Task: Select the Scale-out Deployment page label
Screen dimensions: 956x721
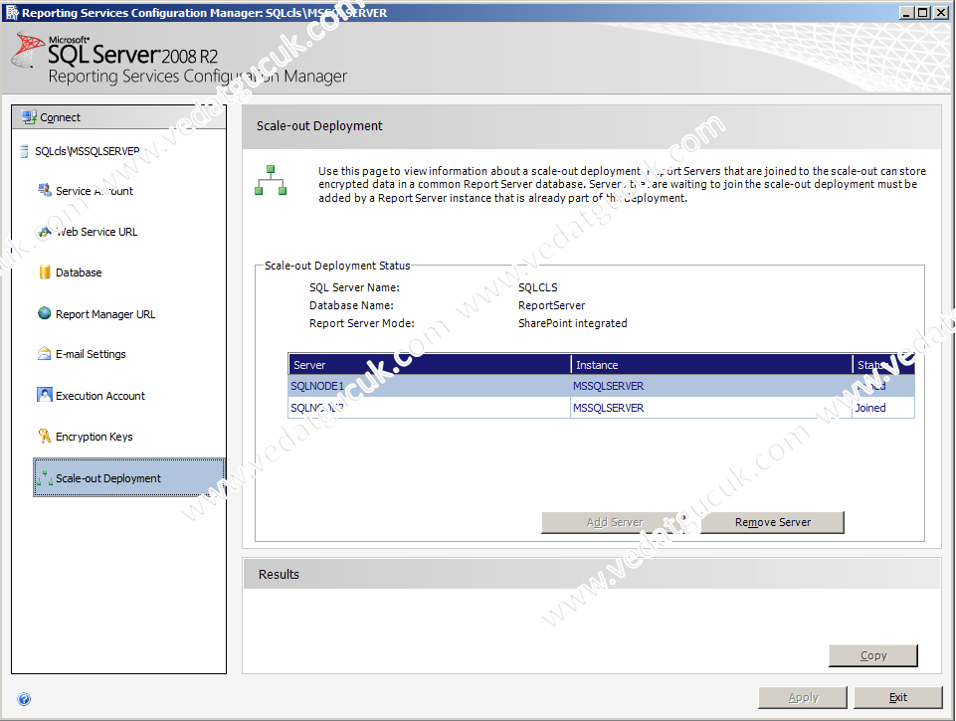Action: [108, 478]
